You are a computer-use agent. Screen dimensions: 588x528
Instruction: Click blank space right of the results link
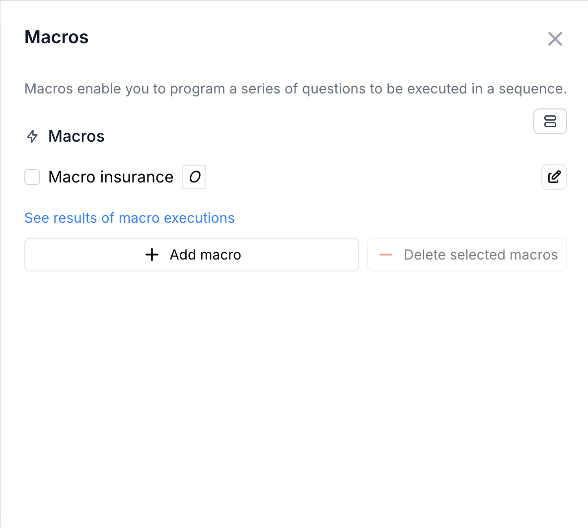pyautogui.click(x=397, y=218)
